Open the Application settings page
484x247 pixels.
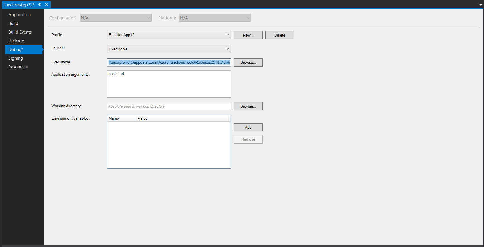[x=19, y=15]
